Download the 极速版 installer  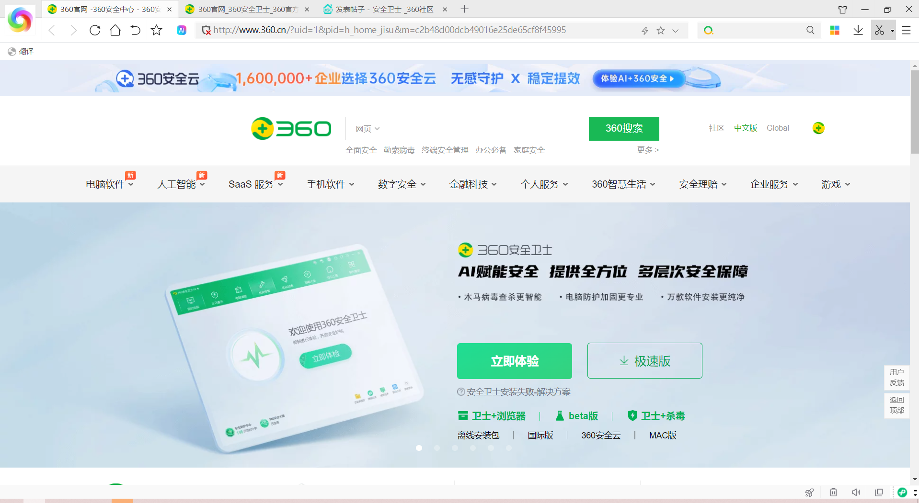[645, 361]
